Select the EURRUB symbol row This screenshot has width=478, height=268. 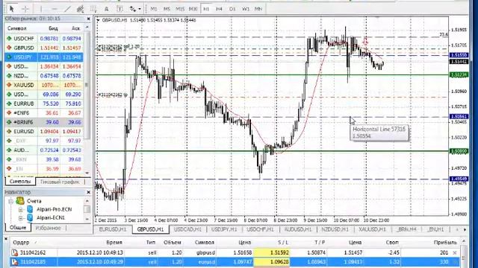pos(44,103)
